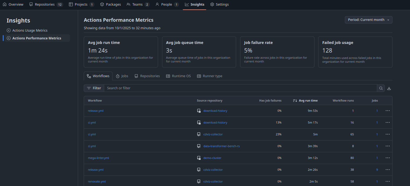Click the magnifier search icon
Viewport: 410px width, 186px height.
click(381, 88)
